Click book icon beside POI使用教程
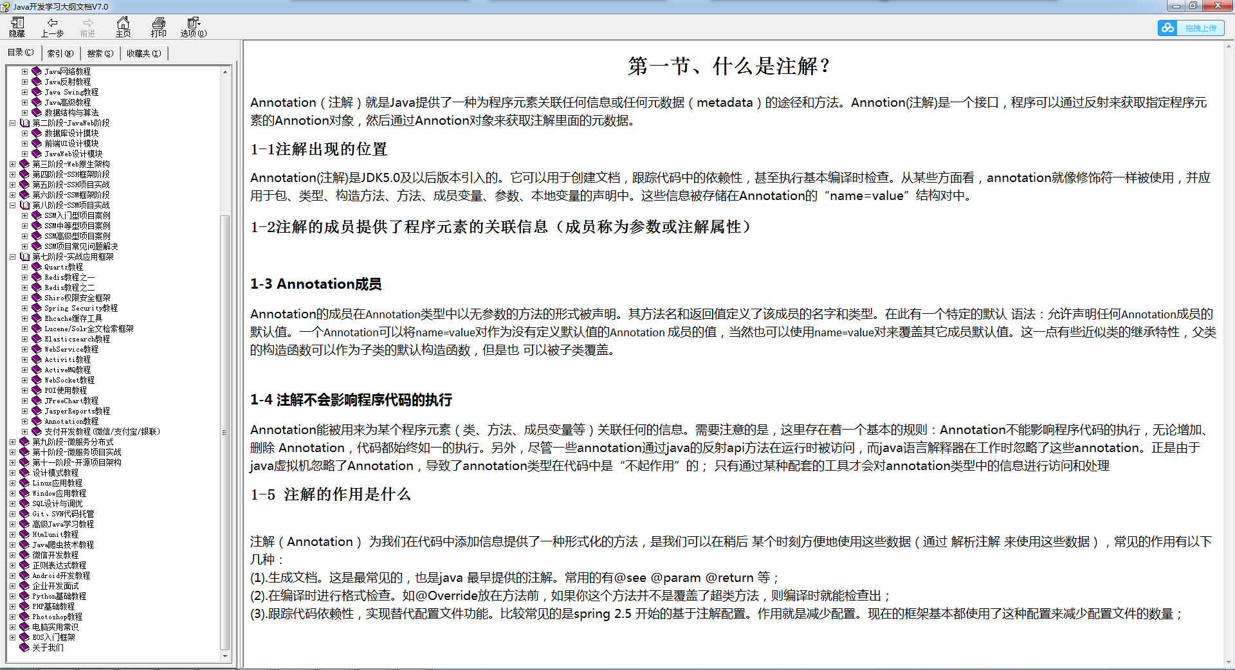 pyautogui.click(x=37, y=390)
